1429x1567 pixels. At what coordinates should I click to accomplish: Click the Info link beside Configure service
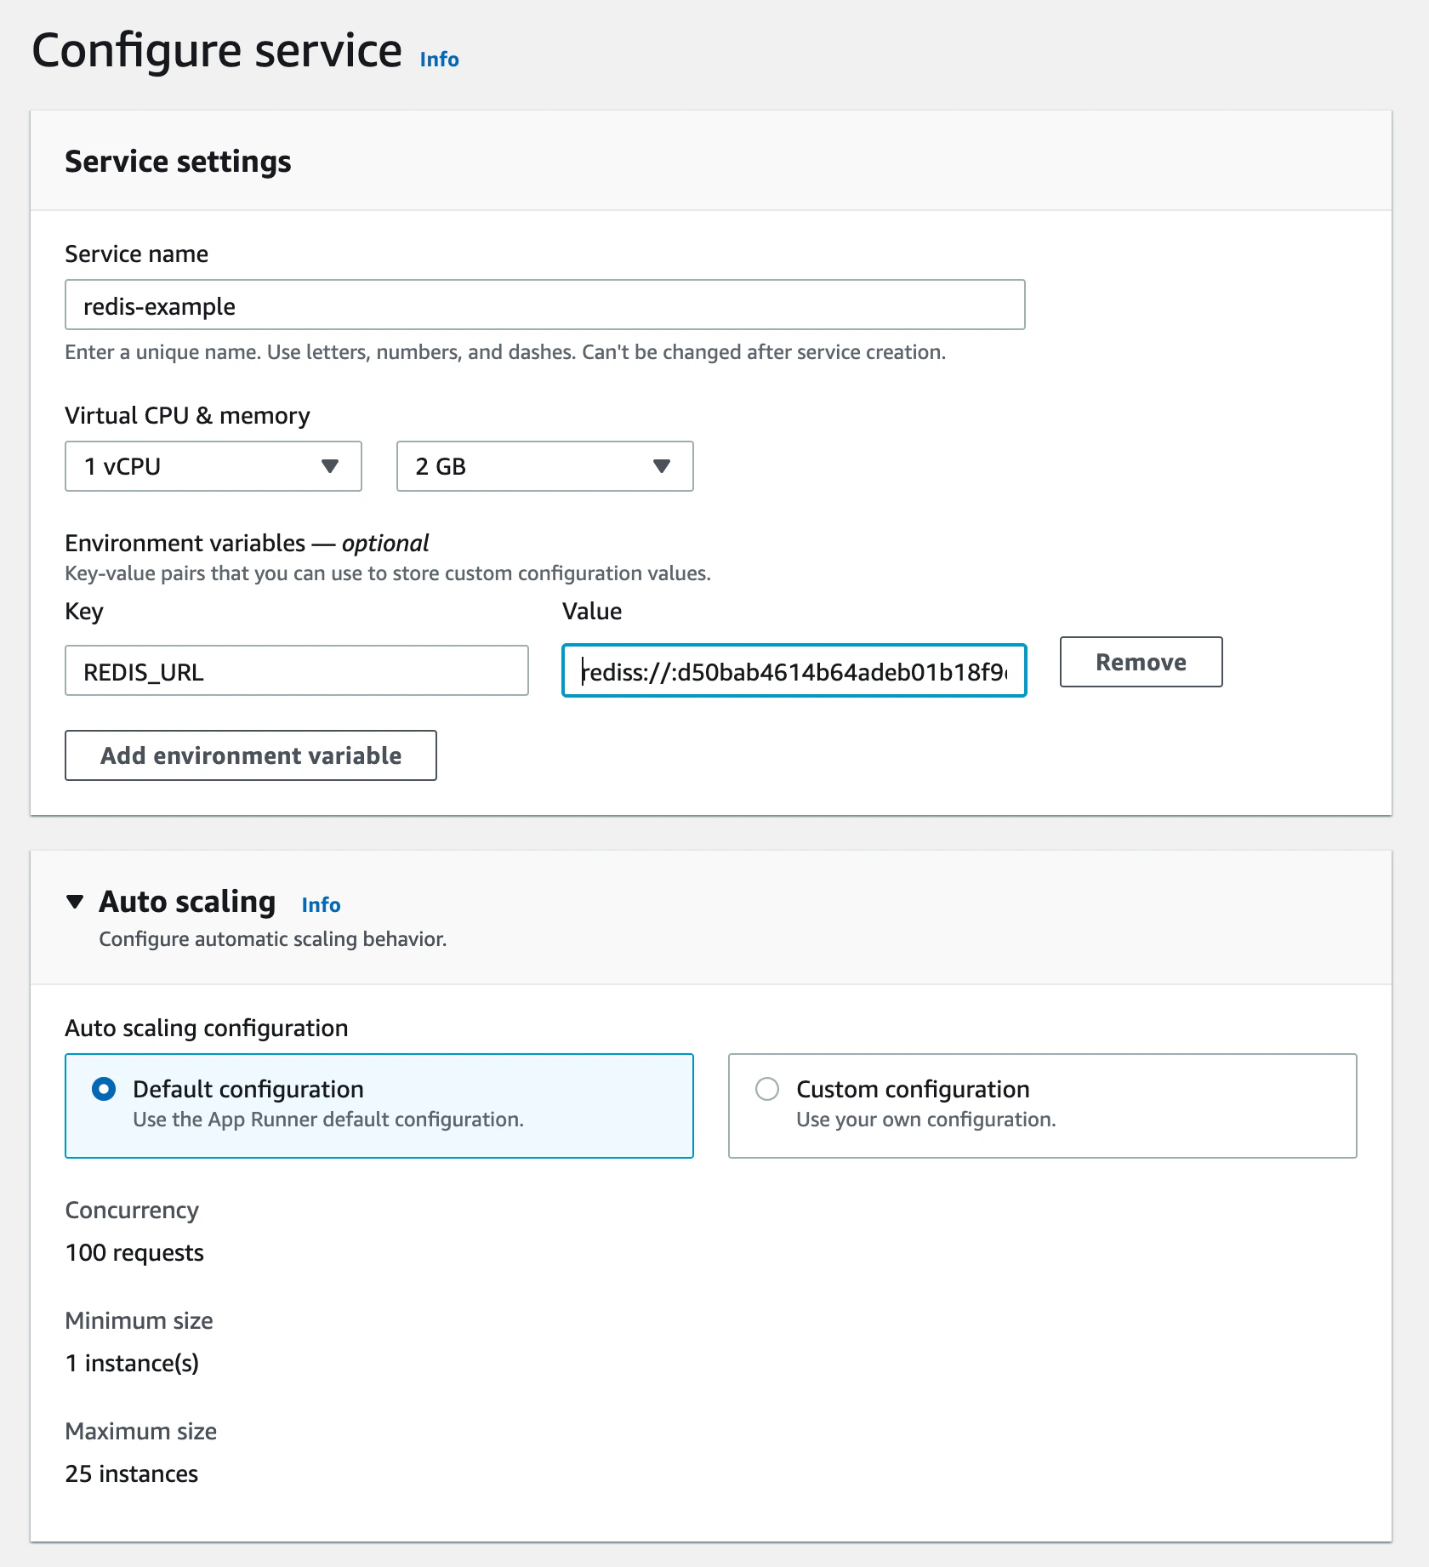pos(439,60)
